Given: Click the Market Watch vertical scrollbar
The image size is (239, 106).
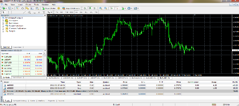Looking at the screenshot, I should (x=45, y=64).
